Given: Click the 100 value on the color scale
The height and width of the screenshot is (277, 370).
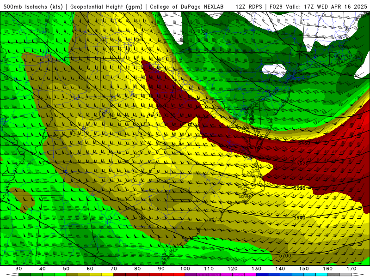Looking at the screenshot, I should click(185, 269).
